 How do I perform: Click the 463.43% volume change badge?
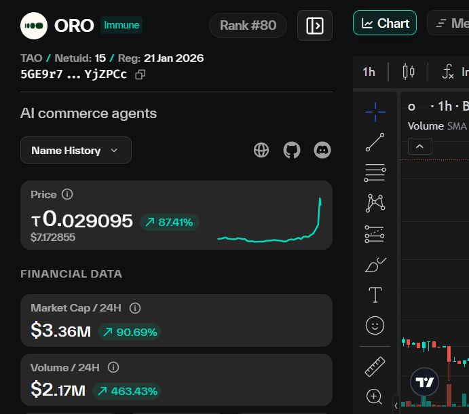127,391
